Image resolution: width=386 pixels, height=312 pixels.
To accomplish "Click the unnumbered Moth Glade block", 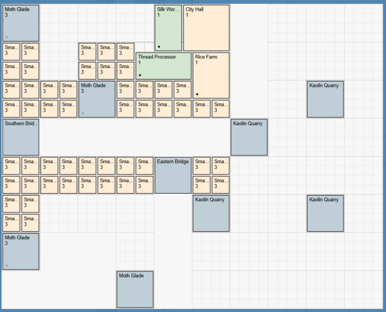I will click(x=135, y=289).
